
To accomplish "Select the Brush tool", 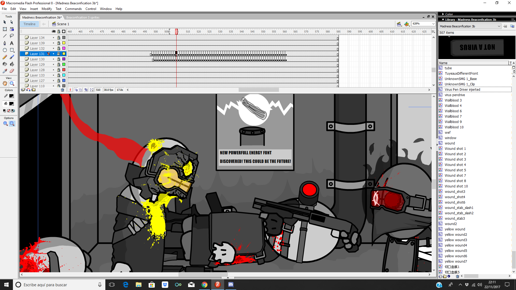I will pos(12,57).
